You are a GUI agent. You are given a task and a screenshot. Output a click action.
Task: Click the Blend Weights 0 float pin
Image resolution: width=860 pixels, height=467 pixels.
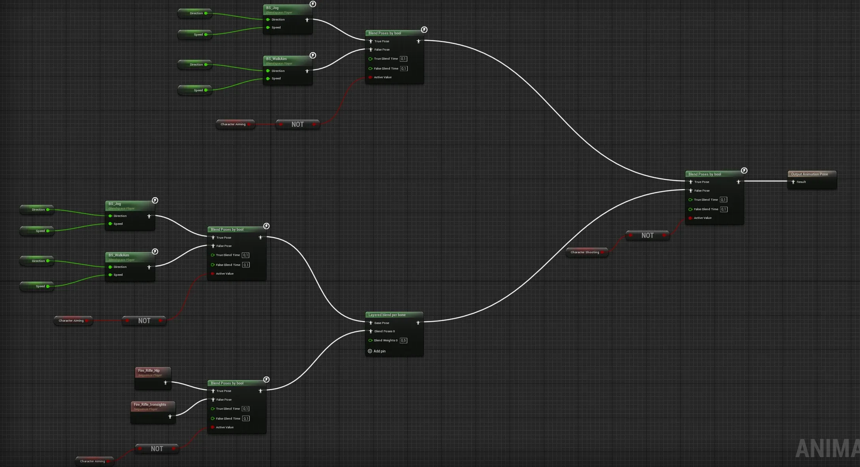pyautogui.click(x=371, y=341)
